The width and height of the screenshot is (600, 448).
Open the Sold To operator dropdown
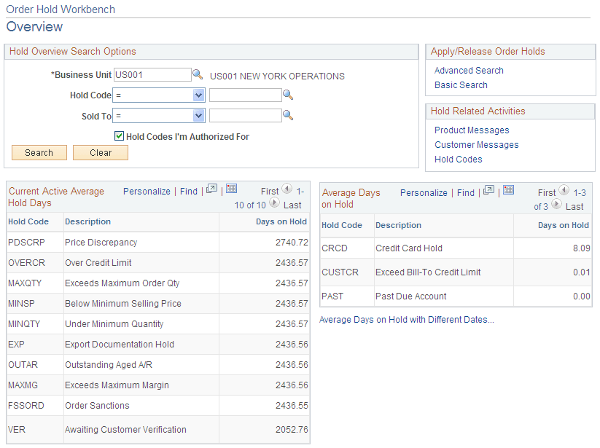pyautogui.click(x=197, y=116)
